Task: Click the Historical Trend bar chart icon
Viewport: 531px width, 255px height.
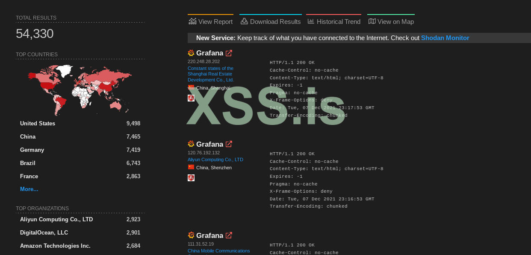Action: pyautogui.click(x=311, y=21)
